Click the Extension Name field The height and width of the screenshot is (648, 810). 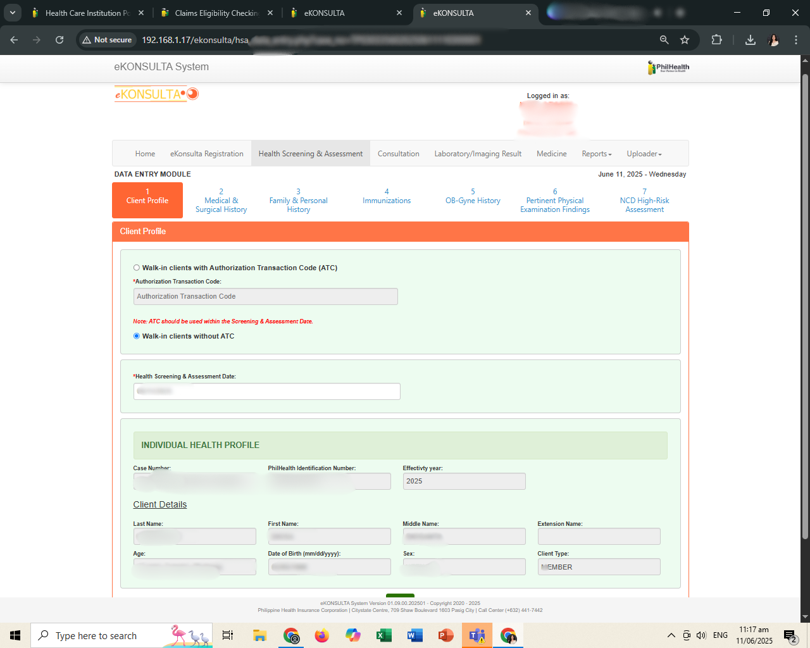point(599,537)
